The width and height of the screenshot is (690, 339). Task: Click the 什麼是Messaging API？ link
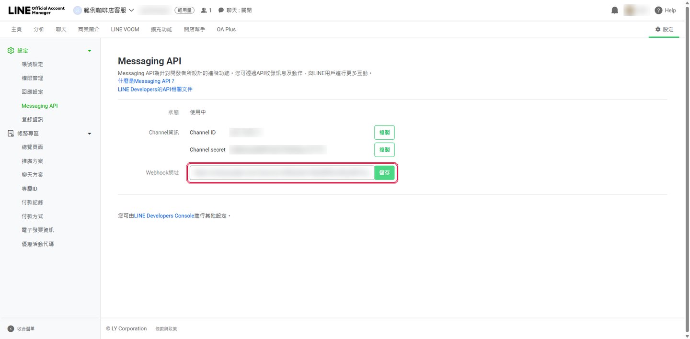tap(146, 81)
